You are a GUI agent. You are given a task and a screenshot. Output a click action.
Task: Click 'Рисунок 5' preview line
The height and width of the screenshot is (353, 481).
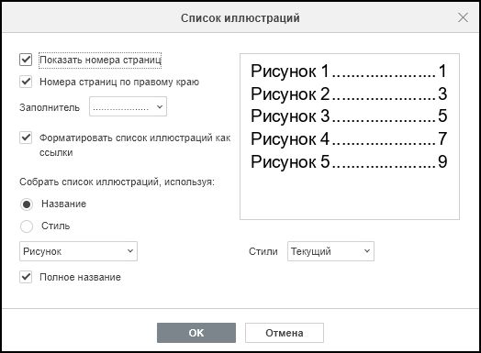pos(349,161)
